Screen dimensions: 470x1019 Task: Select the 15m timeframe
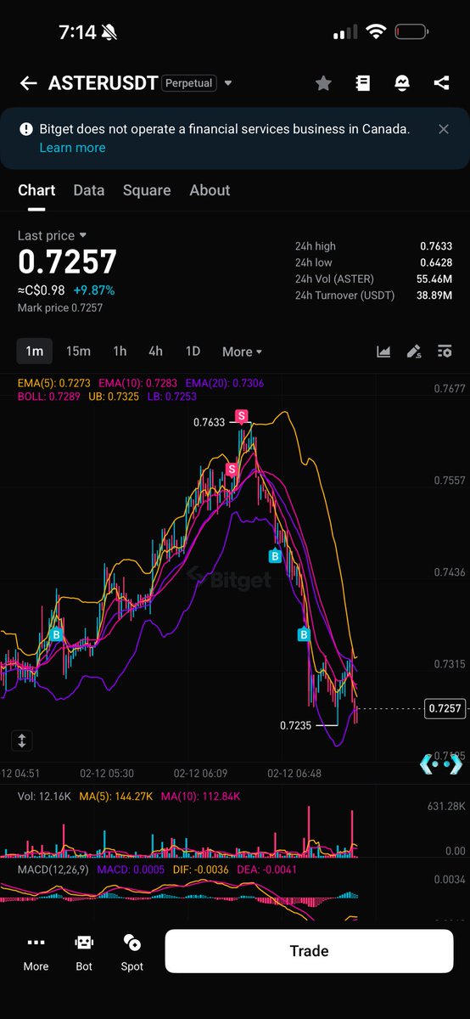[78, 352]
